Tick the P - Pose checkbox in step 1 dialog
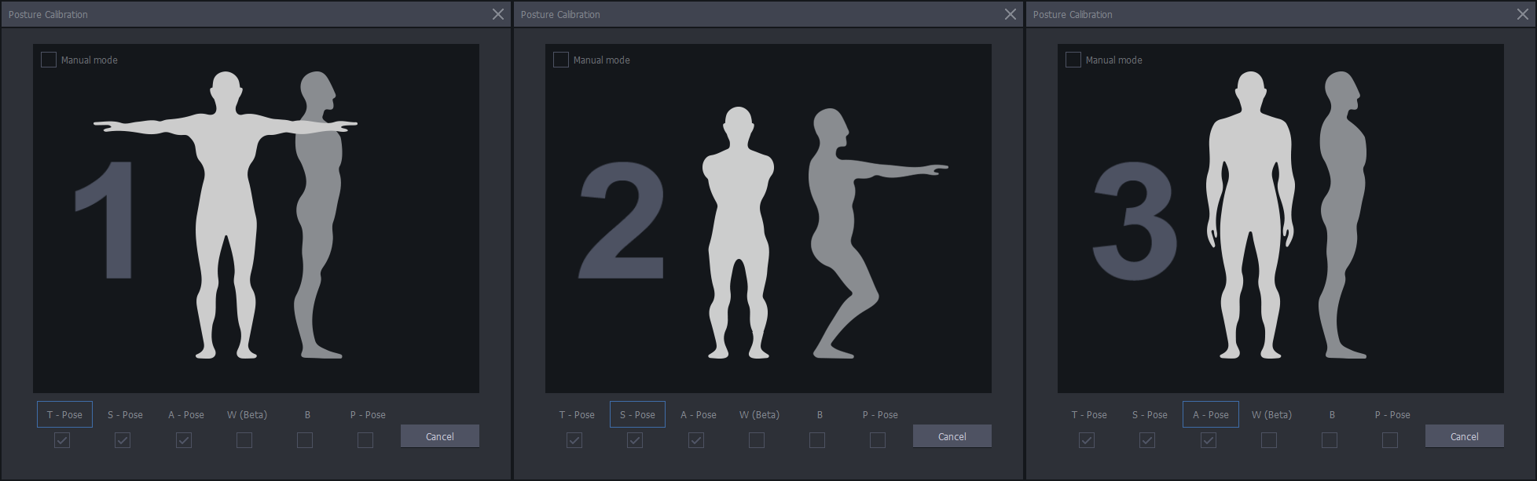 [x=365, y=440]
